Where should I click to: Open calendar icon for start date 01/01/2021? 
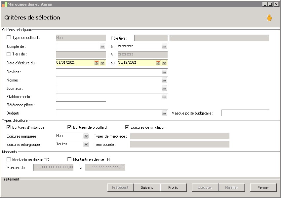point(97,63)
